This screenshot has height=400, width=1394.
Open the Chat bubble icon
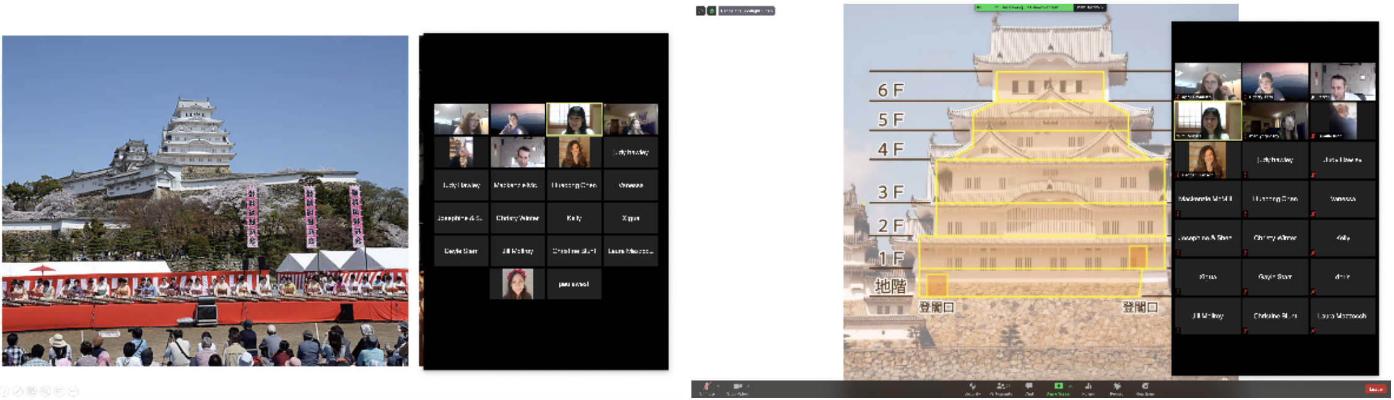1029,386
